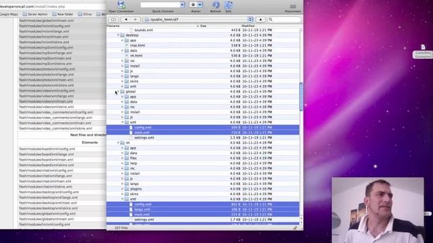Expand the plugins folder under im
433x243 pixels.
point(122,189)
